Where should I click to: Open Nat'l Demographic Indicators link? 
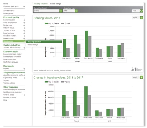click(14, 90)
